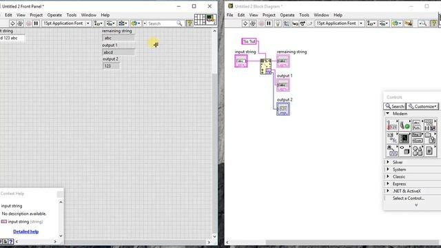This screenshot has width=441, height=248.
Task: Open Align Objects menu on Front Panel
Action: point(98,23)
